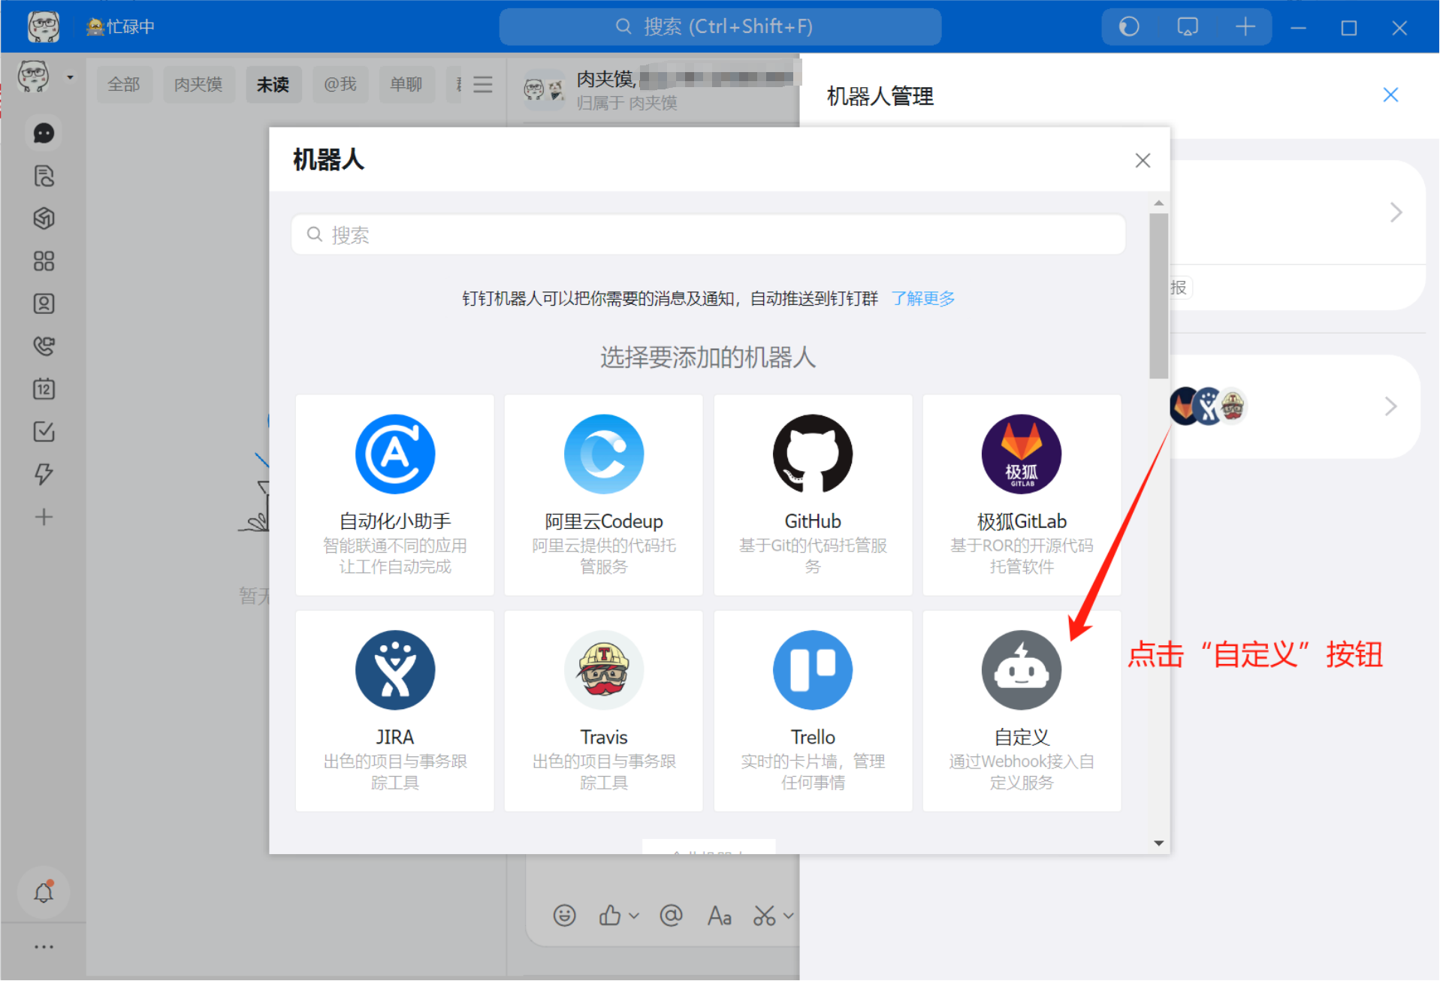The width and height of the screenshot is (1440, 981).
Task: Expand the robot avatars row chevron
Action: point(1390,406)
